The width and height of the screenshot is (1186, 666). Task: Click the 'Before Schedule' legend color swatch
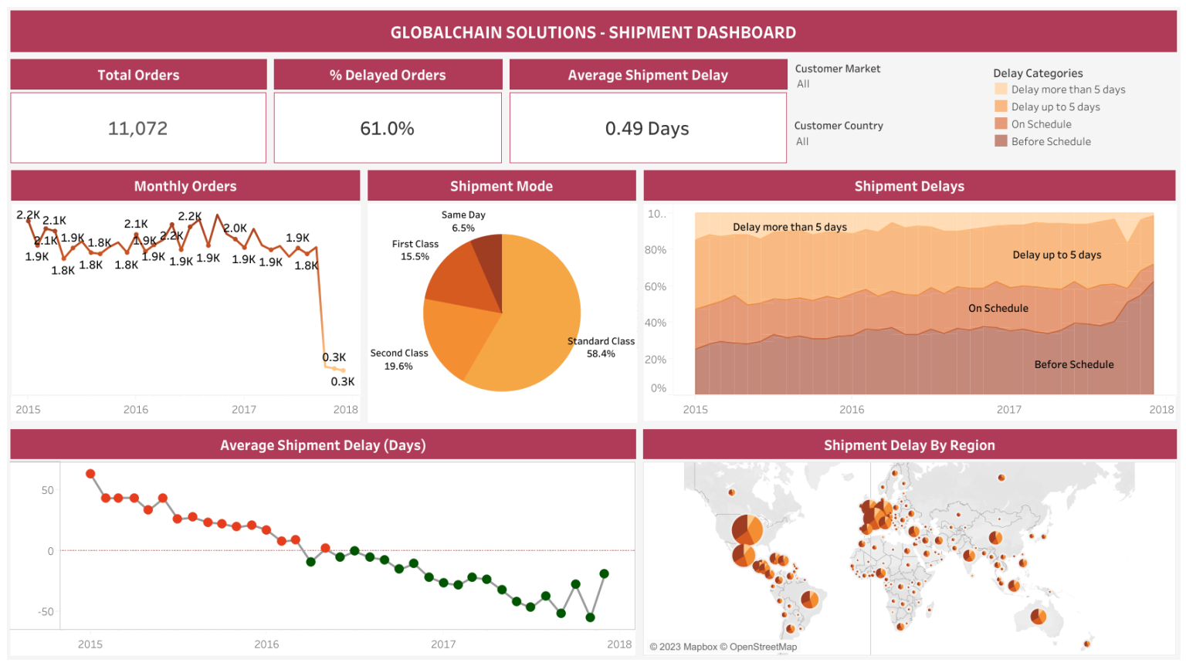pos(1000,141)
